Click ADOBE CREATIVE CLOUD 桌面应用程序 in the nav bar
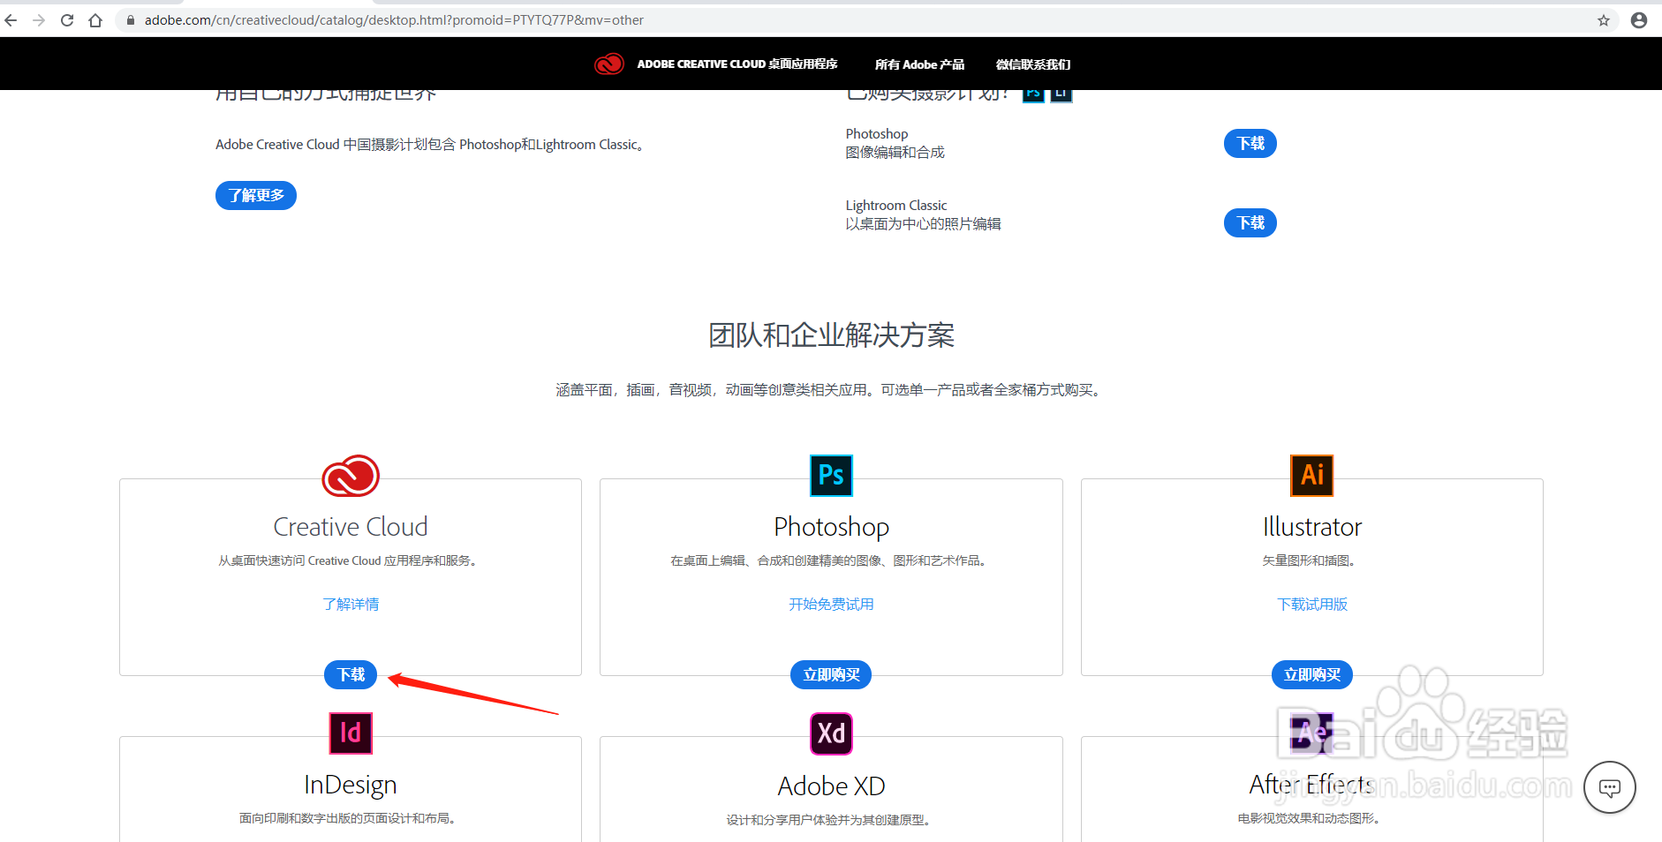Screen dimensions: 1662x842 [x=737, y=64]
